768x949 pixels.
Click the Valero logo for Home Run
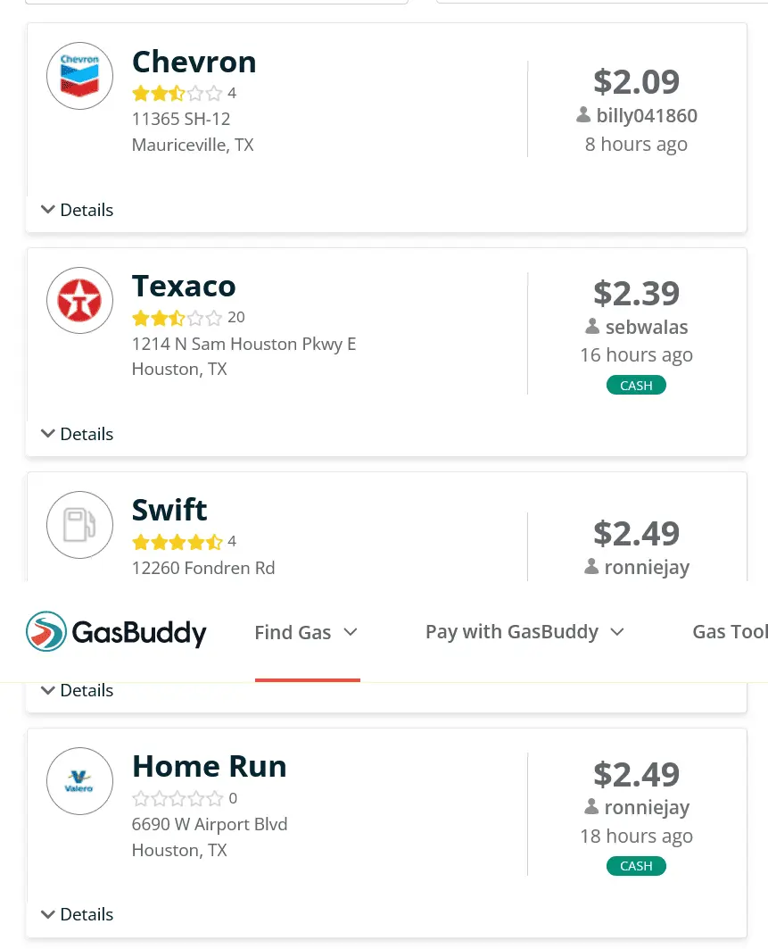[79, 780]
